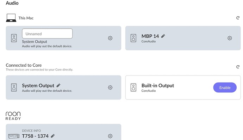Open MBP 14 device settings gear

coord(230,38)
